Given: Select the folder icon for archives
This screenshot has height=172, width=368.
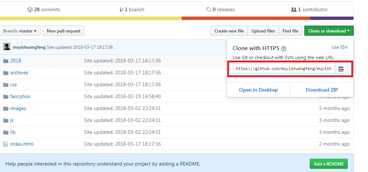Looking at the screenshot, I should pos(6,73).
